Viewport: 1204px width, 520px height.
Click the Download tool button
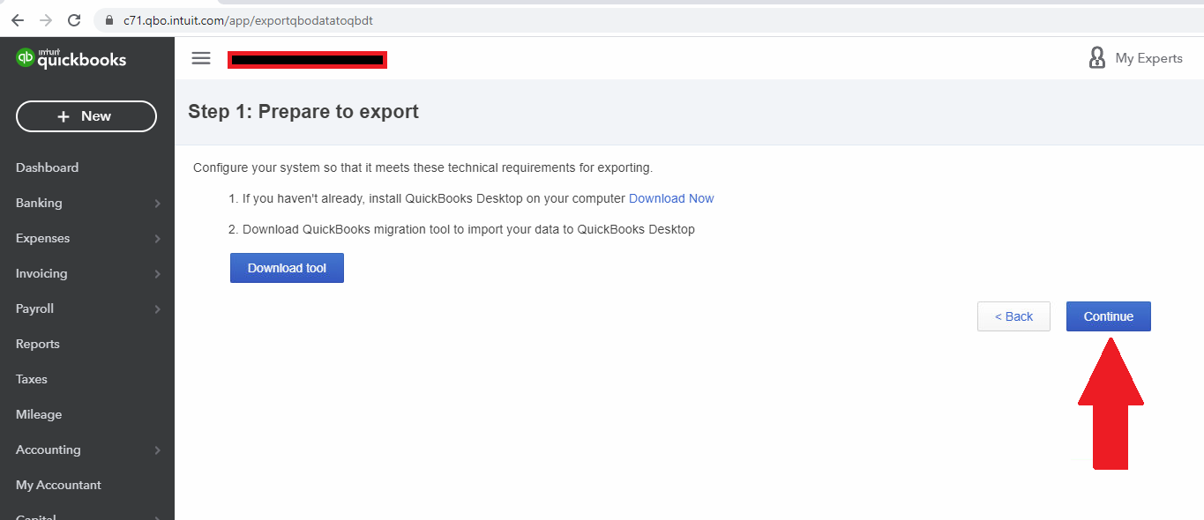(x=287, y=268)
